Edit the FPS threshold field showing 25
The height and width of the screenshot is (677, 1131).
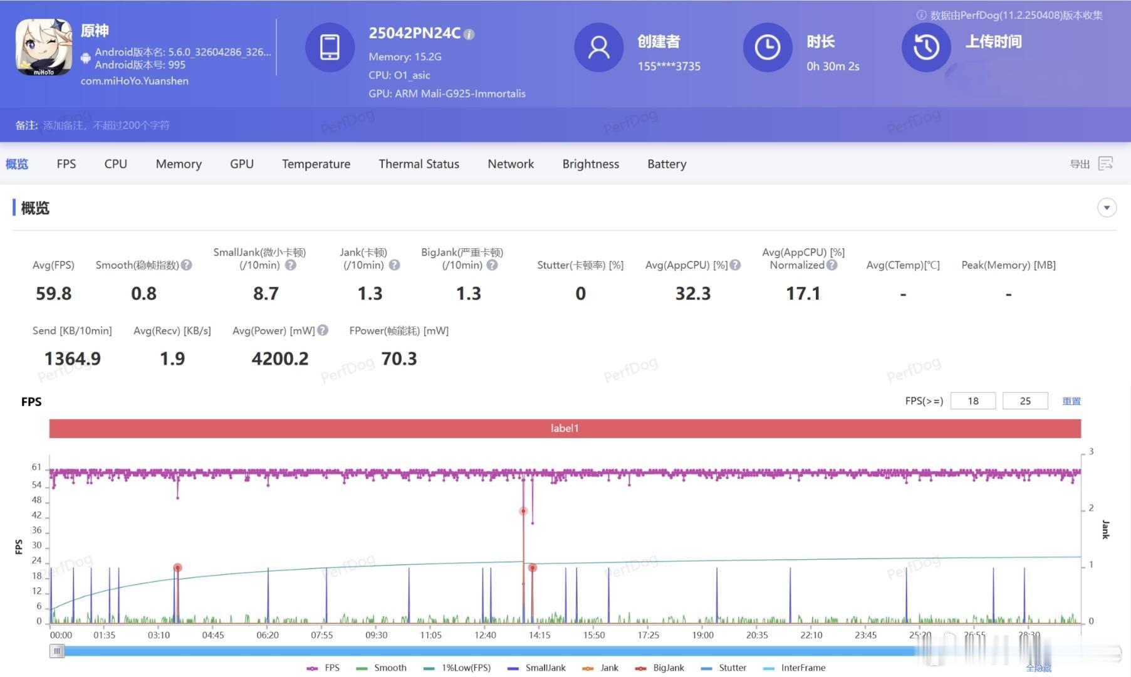1025,401
